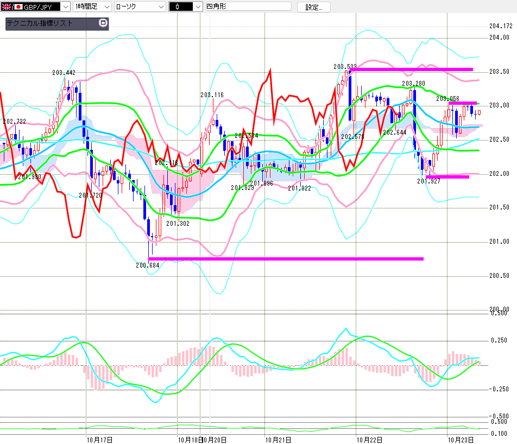Click the 10月22日 date marker on time axis
Image resolution: width=517 pixels, height=444 pixels.
click(x=369, y=439)
